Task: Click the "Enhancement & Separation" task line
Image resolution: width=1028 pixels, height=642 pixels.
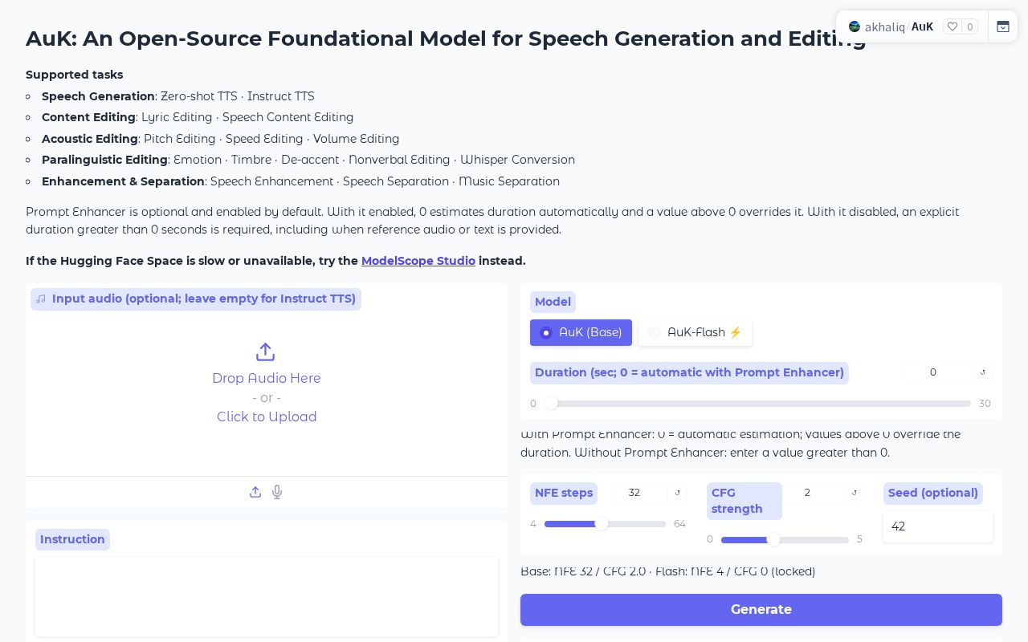Action: coord(301,181)
